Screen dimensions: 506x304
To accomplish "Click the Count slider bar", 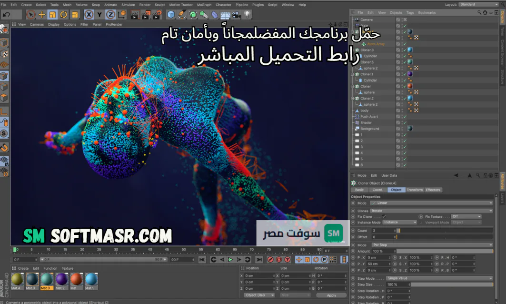I will (445, 231).
